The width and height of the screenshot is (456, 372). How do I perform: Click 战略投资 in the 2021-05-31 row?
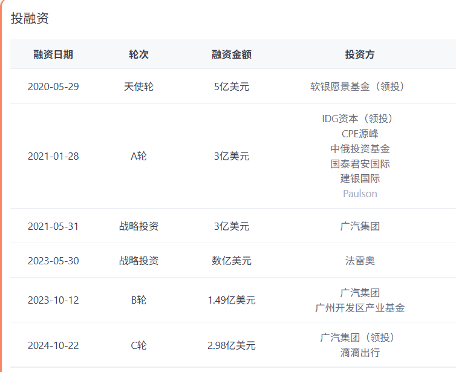pyautogui.click(x=138, y=226)
